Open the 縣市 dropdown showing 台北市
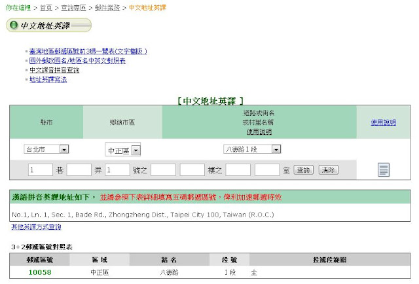The image size is (419, 284). coord(46,149)
